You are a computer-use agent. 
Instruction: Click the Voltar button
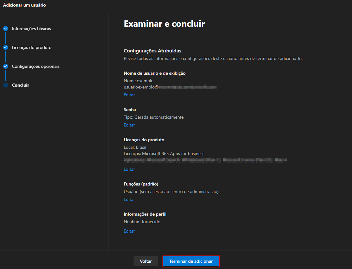pyautogui.click(x=146, y=261)
